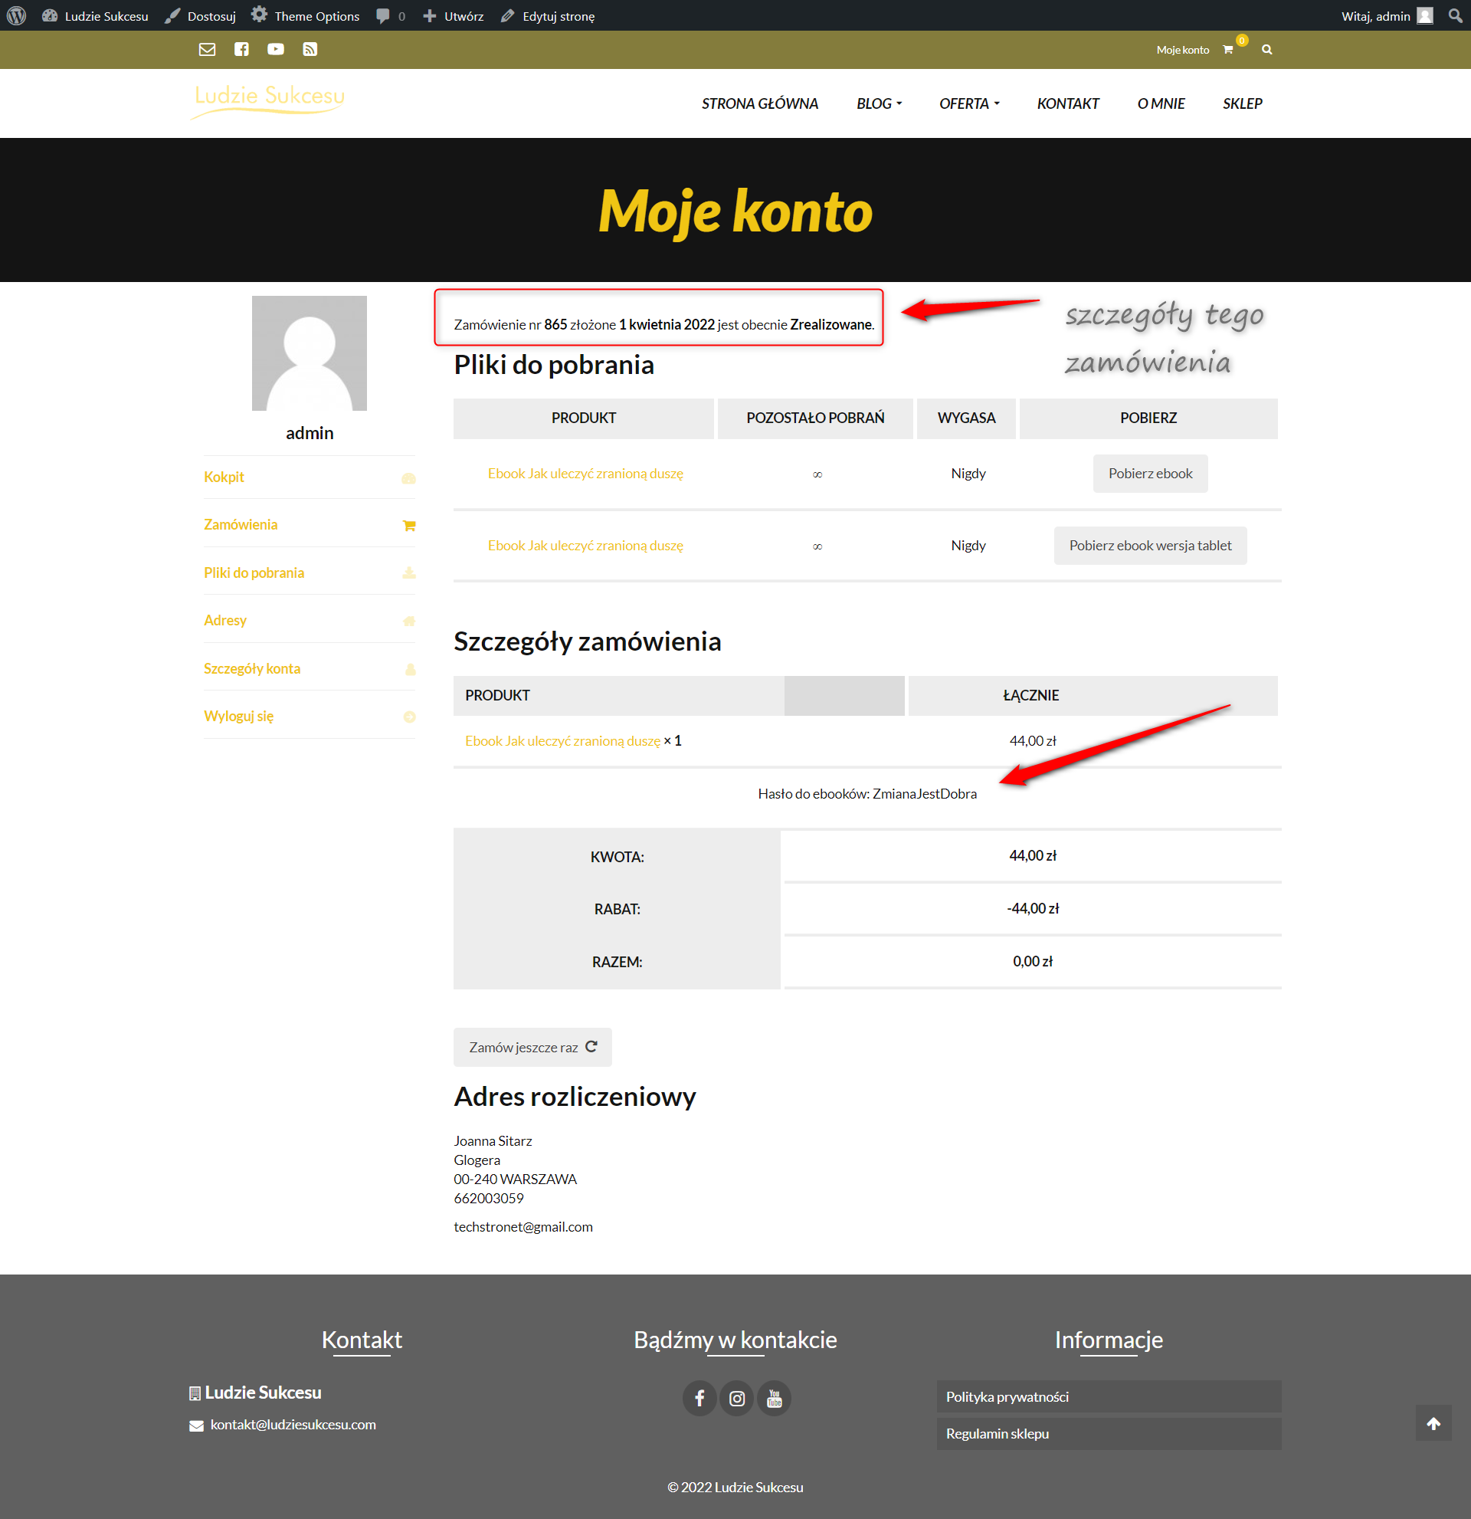Click Pobierz ebook wersja tablet button
The image size is (1471, 1519).
coord(1150,546)
